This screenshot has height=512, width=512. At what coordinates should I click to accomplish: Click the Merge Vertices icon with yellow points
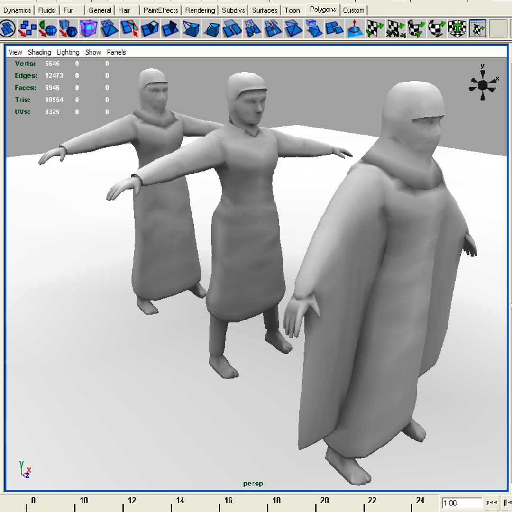(x=252, y=28)
